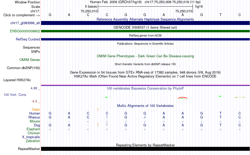Click the OMIM Gene Phenotypes track title
The height and width of the screenshot is (155, 250).
(145, 56)
